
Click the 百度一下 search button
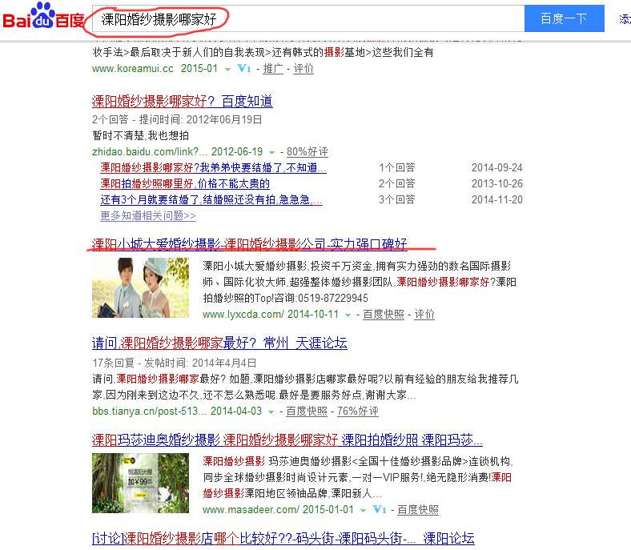coord(565,18)
